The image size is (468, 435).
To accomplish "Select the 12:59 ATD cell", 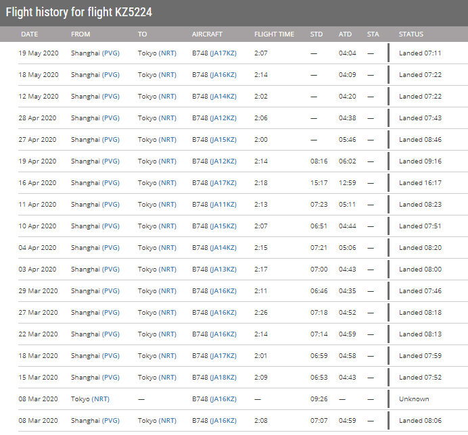I will click(x=348, y=183).
